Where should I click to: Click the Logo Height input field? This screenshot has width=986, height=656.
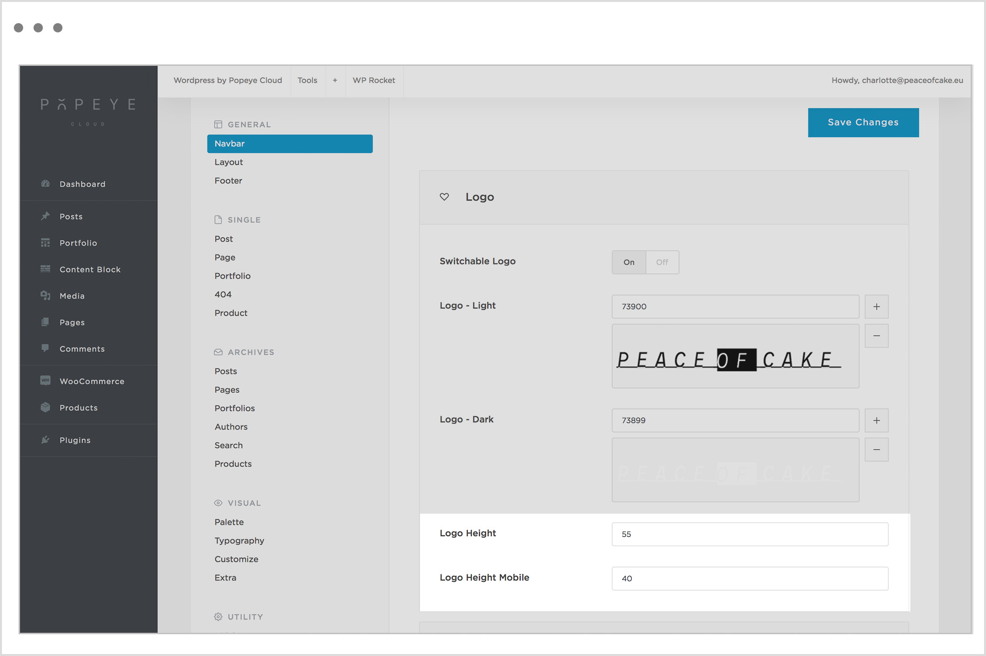(x=750, y=534)
